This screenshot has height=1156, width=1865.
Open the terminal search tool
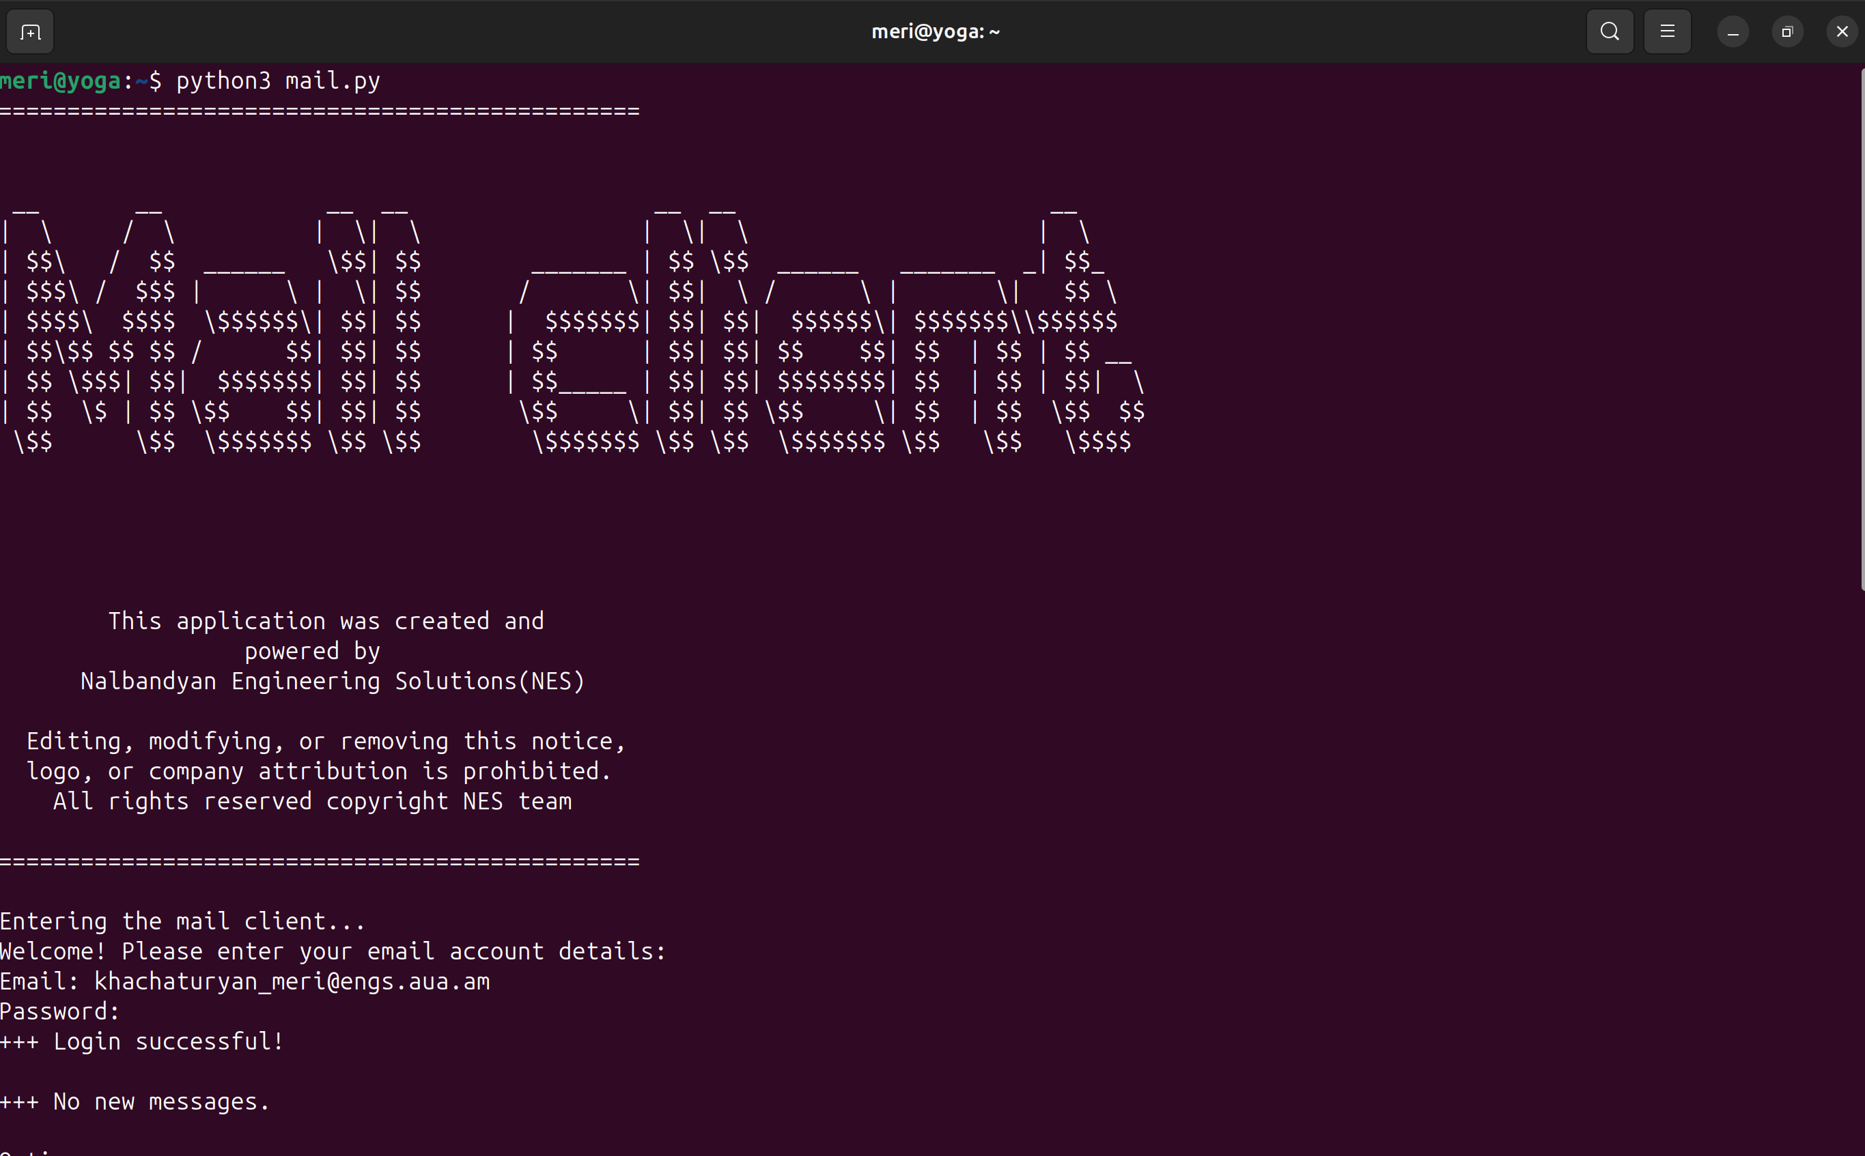(1610, 31)
